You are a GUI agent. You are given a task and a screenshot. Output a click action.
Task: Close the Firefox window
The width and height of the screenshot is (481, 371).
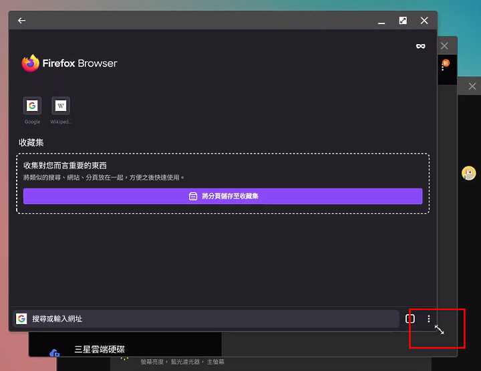[x=424, y=21]
